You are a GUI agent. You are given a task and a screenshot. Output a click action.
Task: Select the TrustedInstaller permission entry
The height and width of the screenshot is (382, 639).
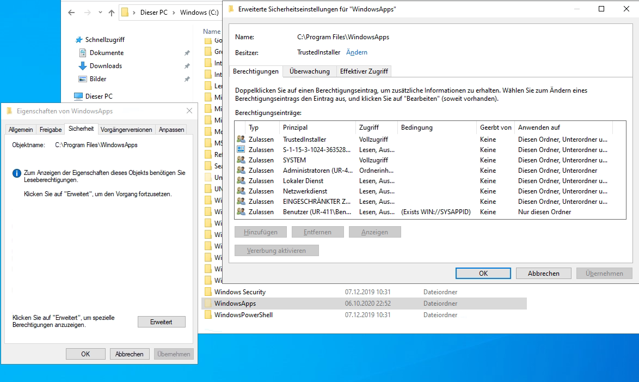(x=304, y=140)
